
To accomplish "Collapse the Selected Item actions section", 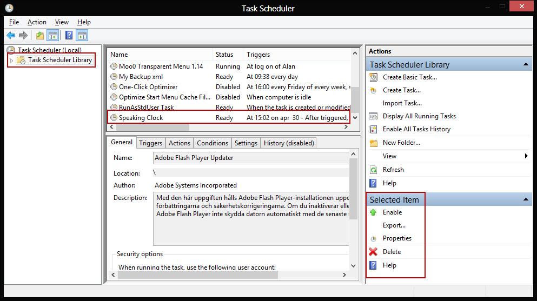I will [526, 199].
